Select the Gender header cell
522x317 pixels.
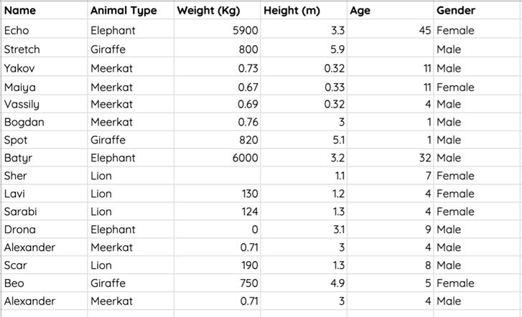coord(477,11)
